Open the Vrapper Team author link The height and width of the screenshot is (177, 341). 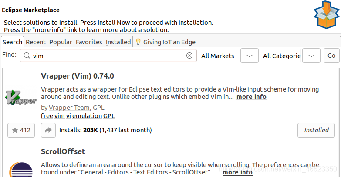pyautogui.click(x=69, y=108)
